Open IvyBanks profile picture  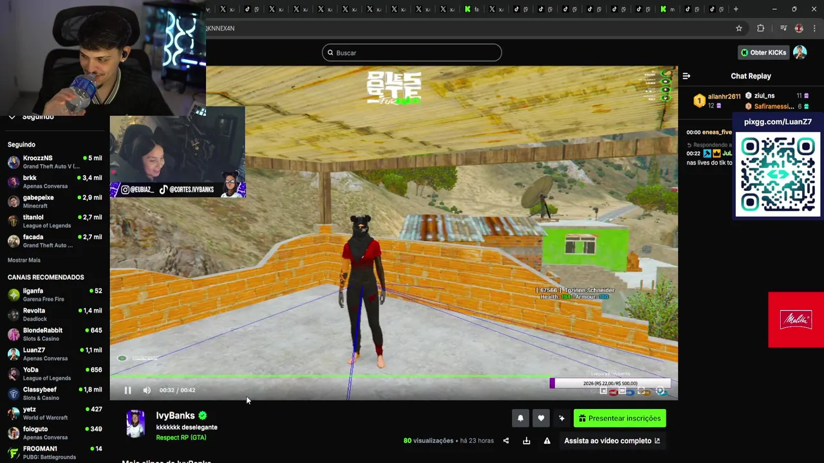click(x=136, y=424)
